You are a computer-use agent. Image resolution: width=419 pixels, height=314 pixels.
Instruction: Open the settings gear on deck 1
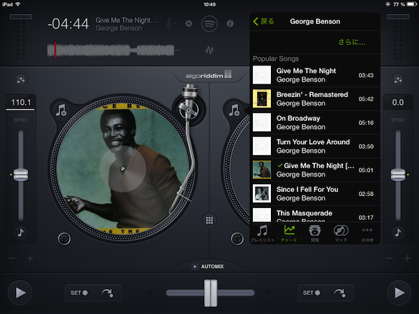189,24
